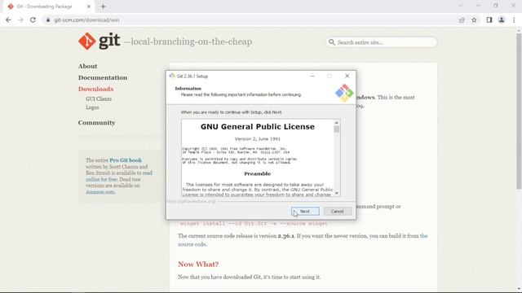
Task: Follow the 'source code' link
Action: 192,244
